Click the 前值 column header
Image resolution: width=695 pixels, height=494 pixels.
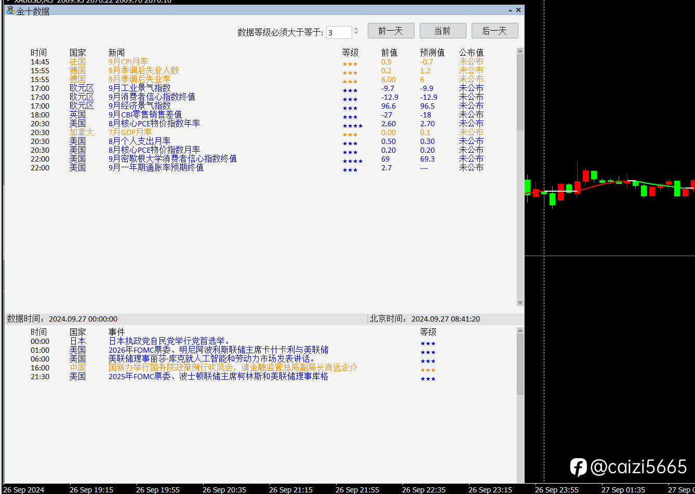389,52
